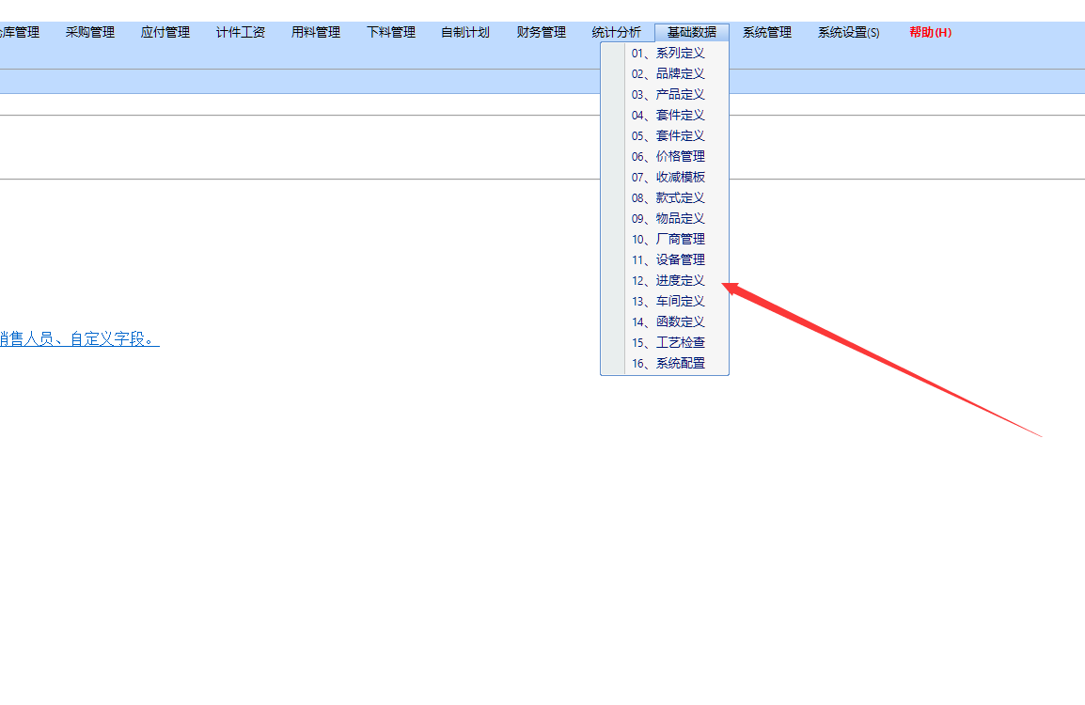Open 08、款式定义 menu item
The image size is (1085, 705).
(668, 197)
